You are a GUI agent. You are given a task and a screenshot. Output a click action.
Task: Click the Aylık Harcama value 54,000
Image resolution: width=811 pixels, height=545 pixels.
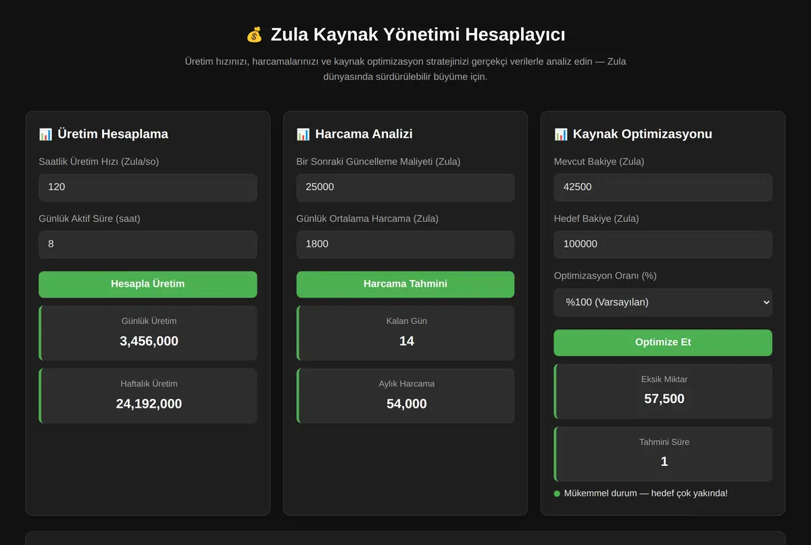tap(407, 404)
